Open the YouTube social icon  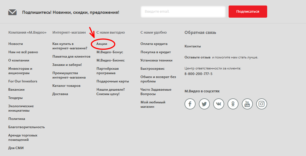coord(247,104)
